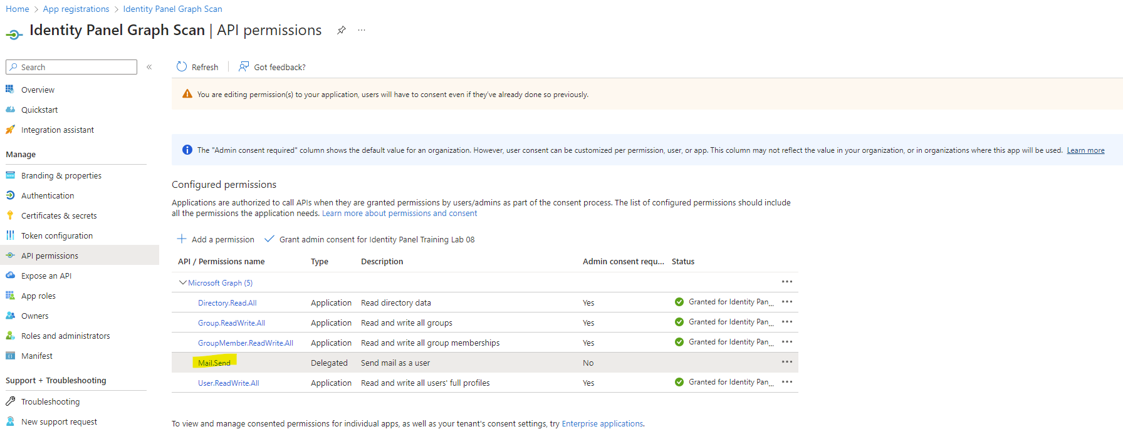Image resolution: width=1123 pixels, height=444 pixels.
Task: Click the Admin consent required column header
Action: point(624,262)
